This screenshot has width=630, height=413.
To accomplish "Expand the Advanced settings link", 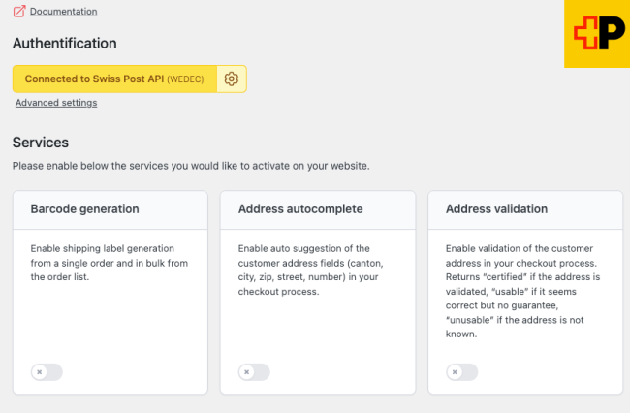I will 56,103.
